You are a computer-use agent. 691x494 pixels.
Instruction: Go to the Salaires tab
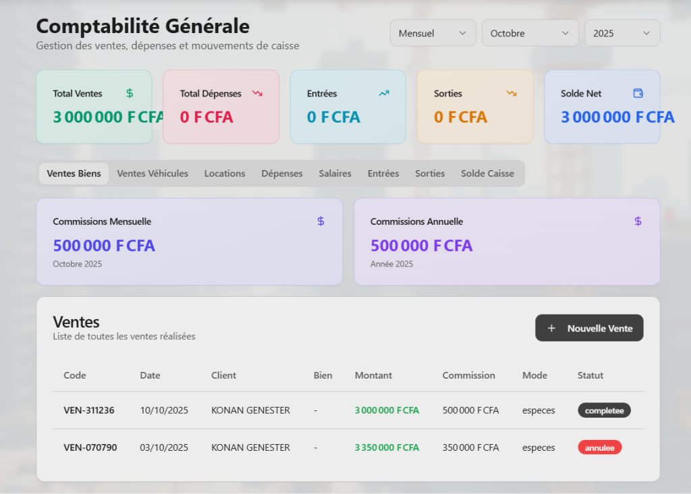tap(335, 173)
